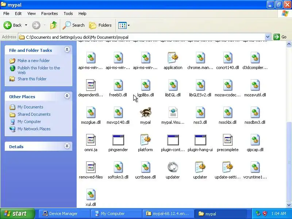Select the precomplete file icon
Screen dimensions: 292x219
click(227, 140)
